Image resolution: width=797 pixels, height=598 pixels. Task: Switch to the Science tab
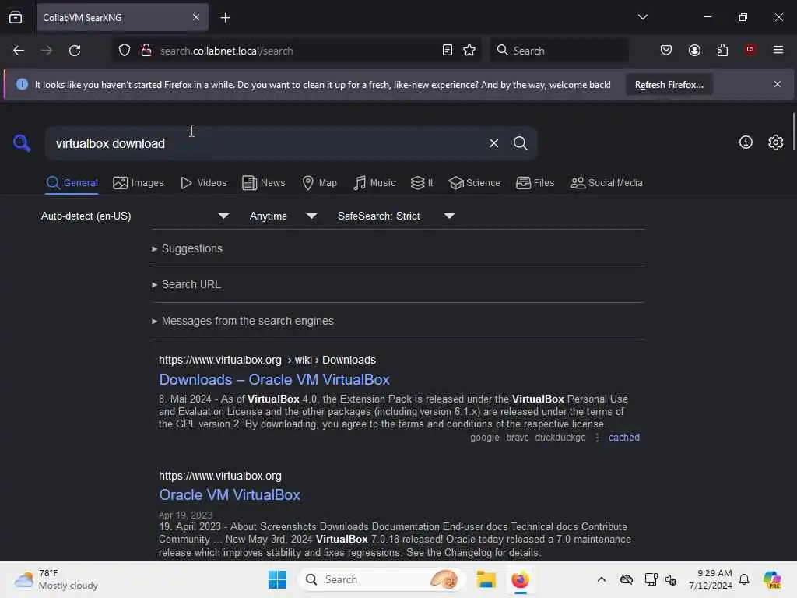pos(474,183)
